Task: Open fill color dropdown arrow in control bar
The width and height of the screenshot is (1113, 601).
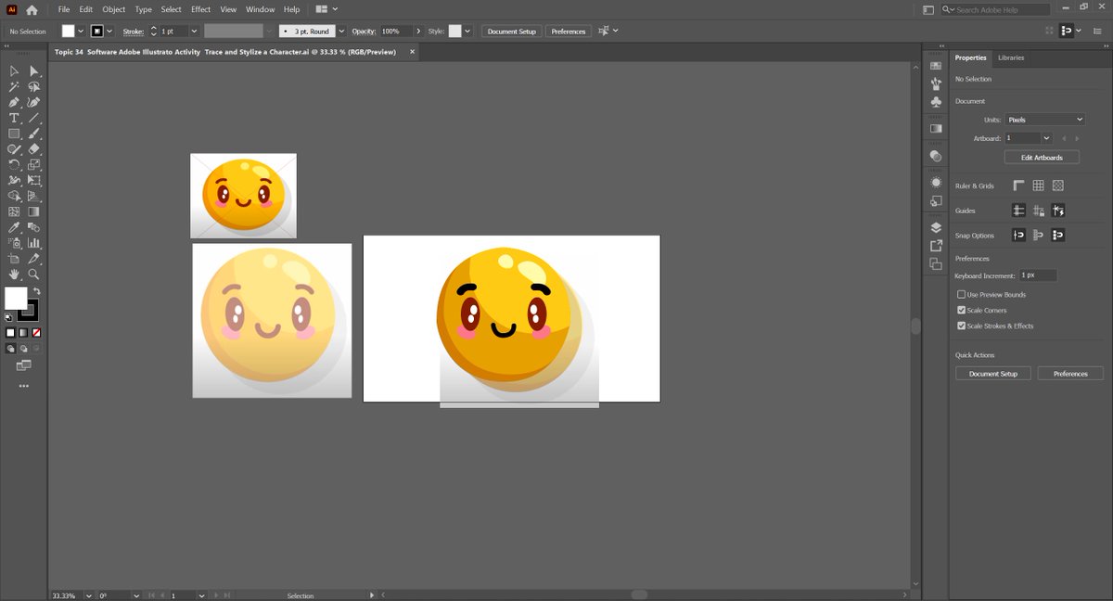Action: pos(81,32)
